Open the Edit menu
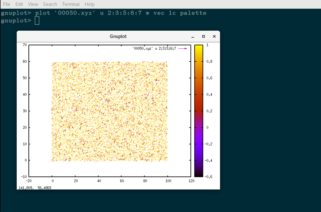Screen dimensions: 321x212 [x=19, y=4]
